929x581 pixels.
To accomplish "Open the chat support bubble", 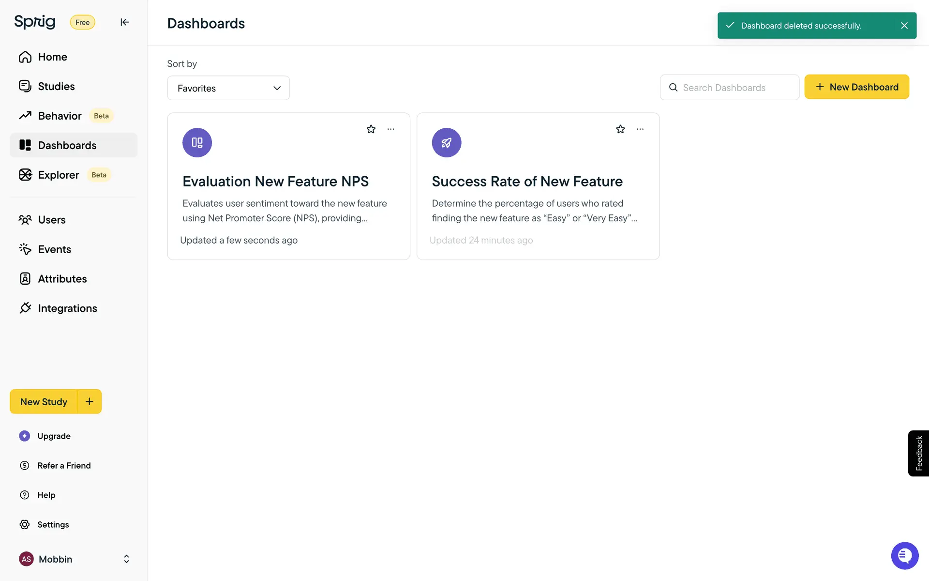I will 904,556.
